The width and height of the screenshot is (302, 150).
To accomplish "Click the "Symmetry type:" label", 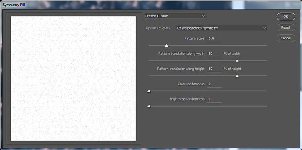I will 158,28.
